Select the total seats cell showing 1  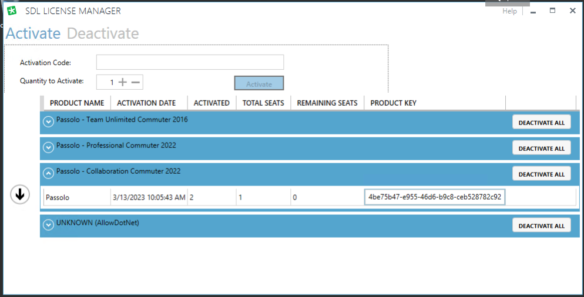click(x=263, y=197)
